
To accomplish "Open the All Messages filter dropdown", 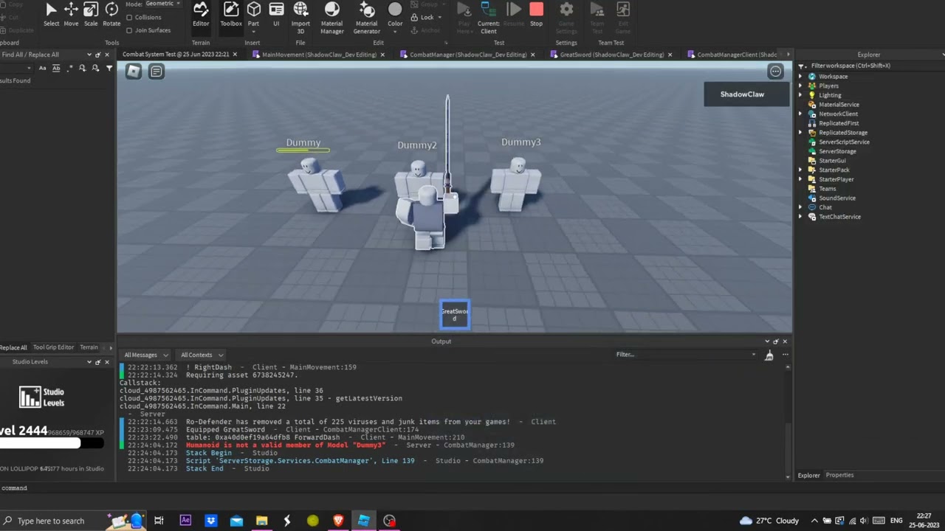I will click(x=145, y=355).
